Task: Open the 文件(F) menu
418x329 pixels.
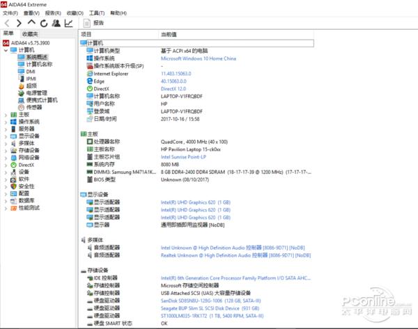Action: click(10, 13)
